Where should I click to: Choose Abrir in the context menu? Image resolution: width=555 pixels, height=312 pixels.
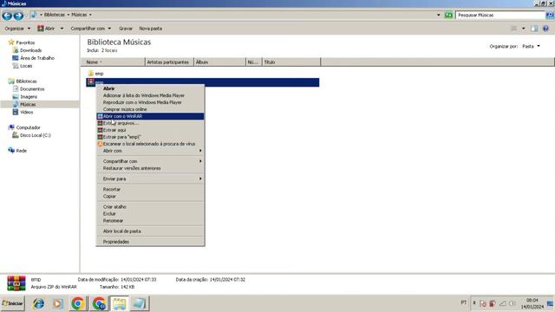(x=150, y=88)
